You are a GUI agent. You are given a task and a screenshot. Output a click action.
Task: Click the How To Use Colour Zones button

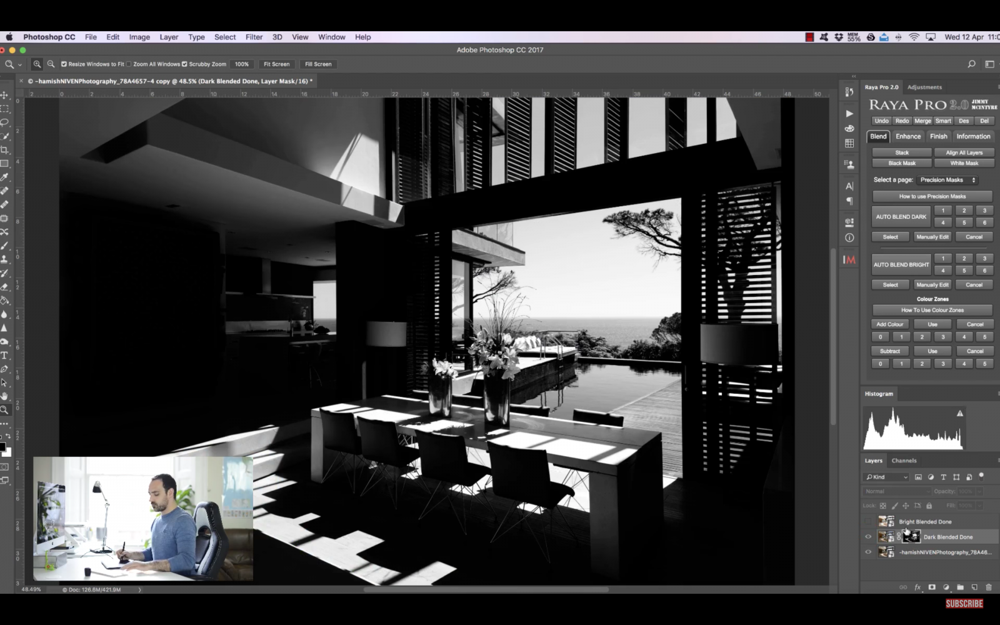[x=931, y=310]
